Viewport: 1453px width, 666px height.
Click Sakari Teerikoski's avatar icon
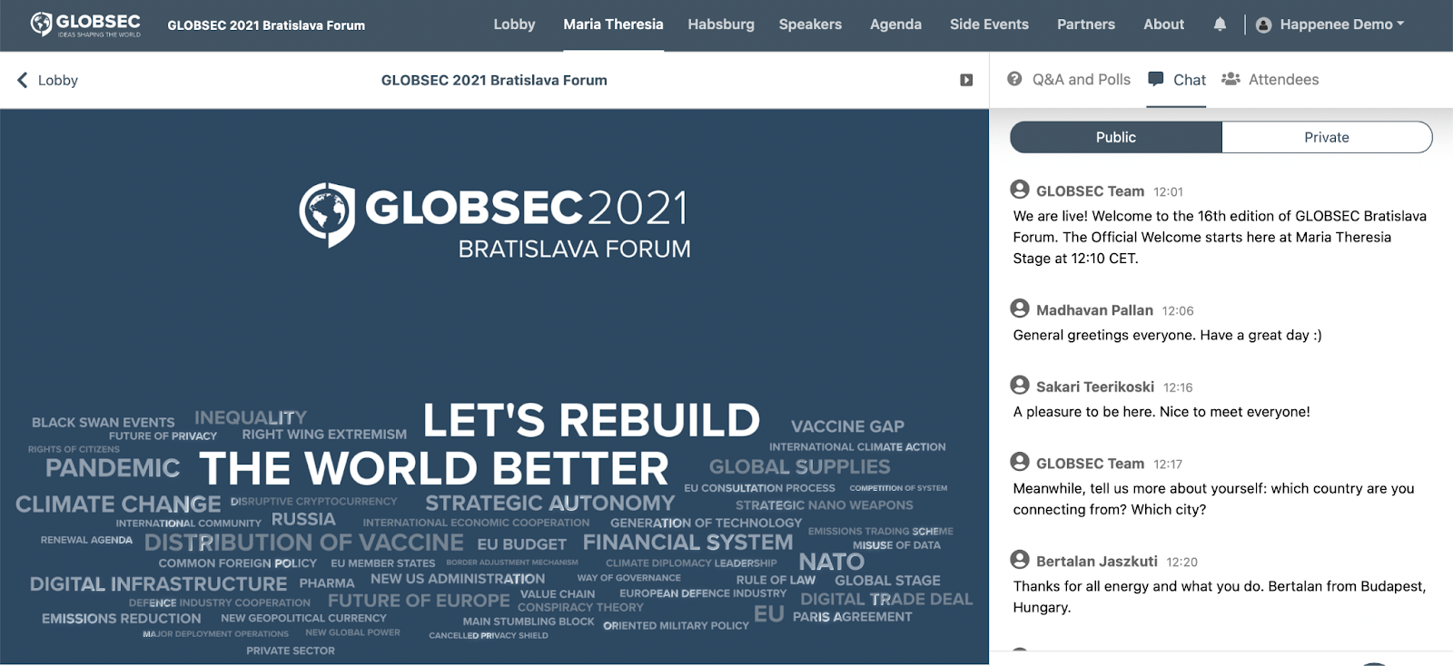[x=1020, y=385]
